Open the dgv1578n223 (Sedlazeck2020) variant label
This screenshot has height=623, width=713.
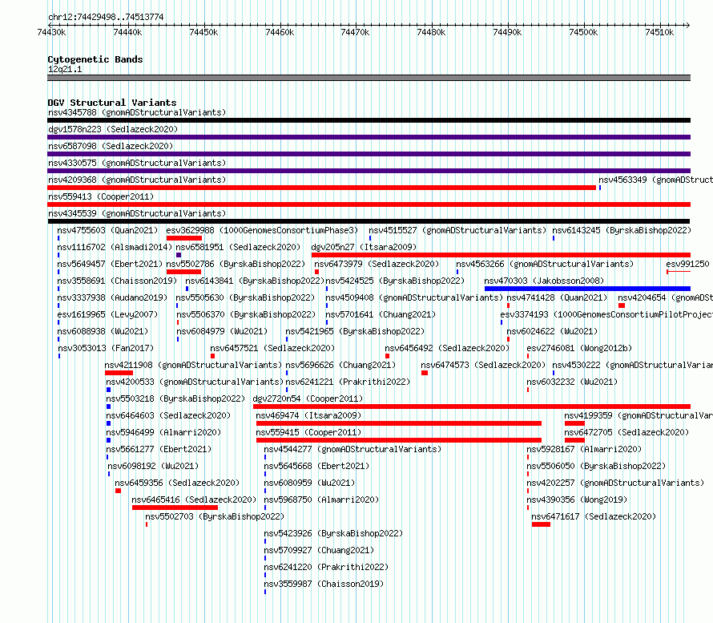113,129
